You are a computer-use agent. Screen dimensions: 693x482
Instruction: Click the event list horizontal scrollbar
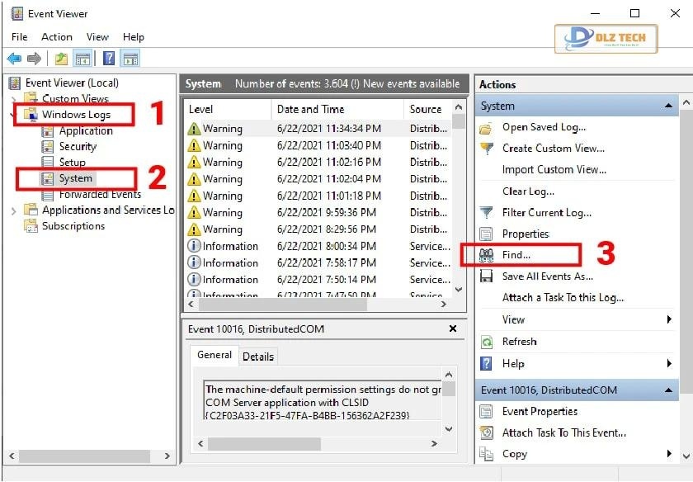[283, 305]
